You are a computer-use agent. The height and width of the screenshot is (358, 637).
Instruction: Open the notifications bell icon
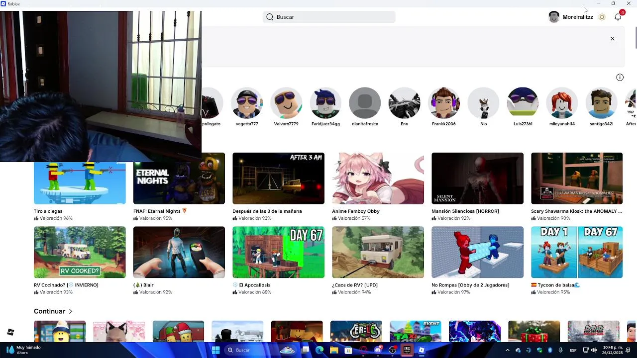(x=618, y=17)
